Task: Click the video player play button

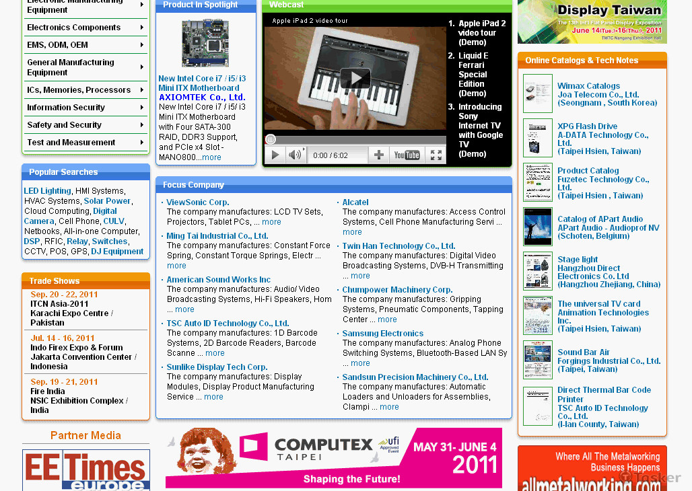Action: [x=275, y=155]
